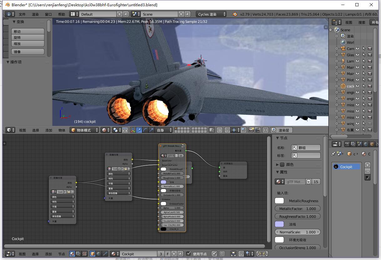The width and height of the screenshot is (381, 260).
Task: Click the 移动 translate button
Action: click(28, 31)
